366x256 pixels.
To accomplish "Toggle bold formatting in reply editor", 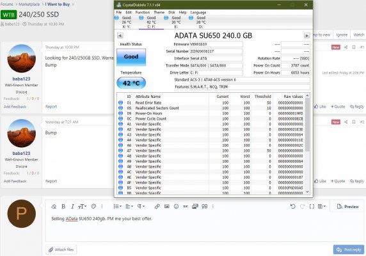I will (63, 206).
